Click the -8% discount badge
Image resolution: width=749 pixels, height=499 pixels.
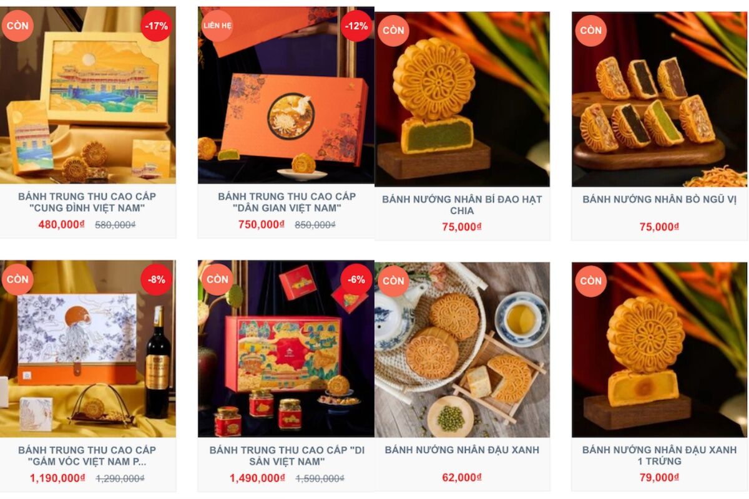coord(156,280)
